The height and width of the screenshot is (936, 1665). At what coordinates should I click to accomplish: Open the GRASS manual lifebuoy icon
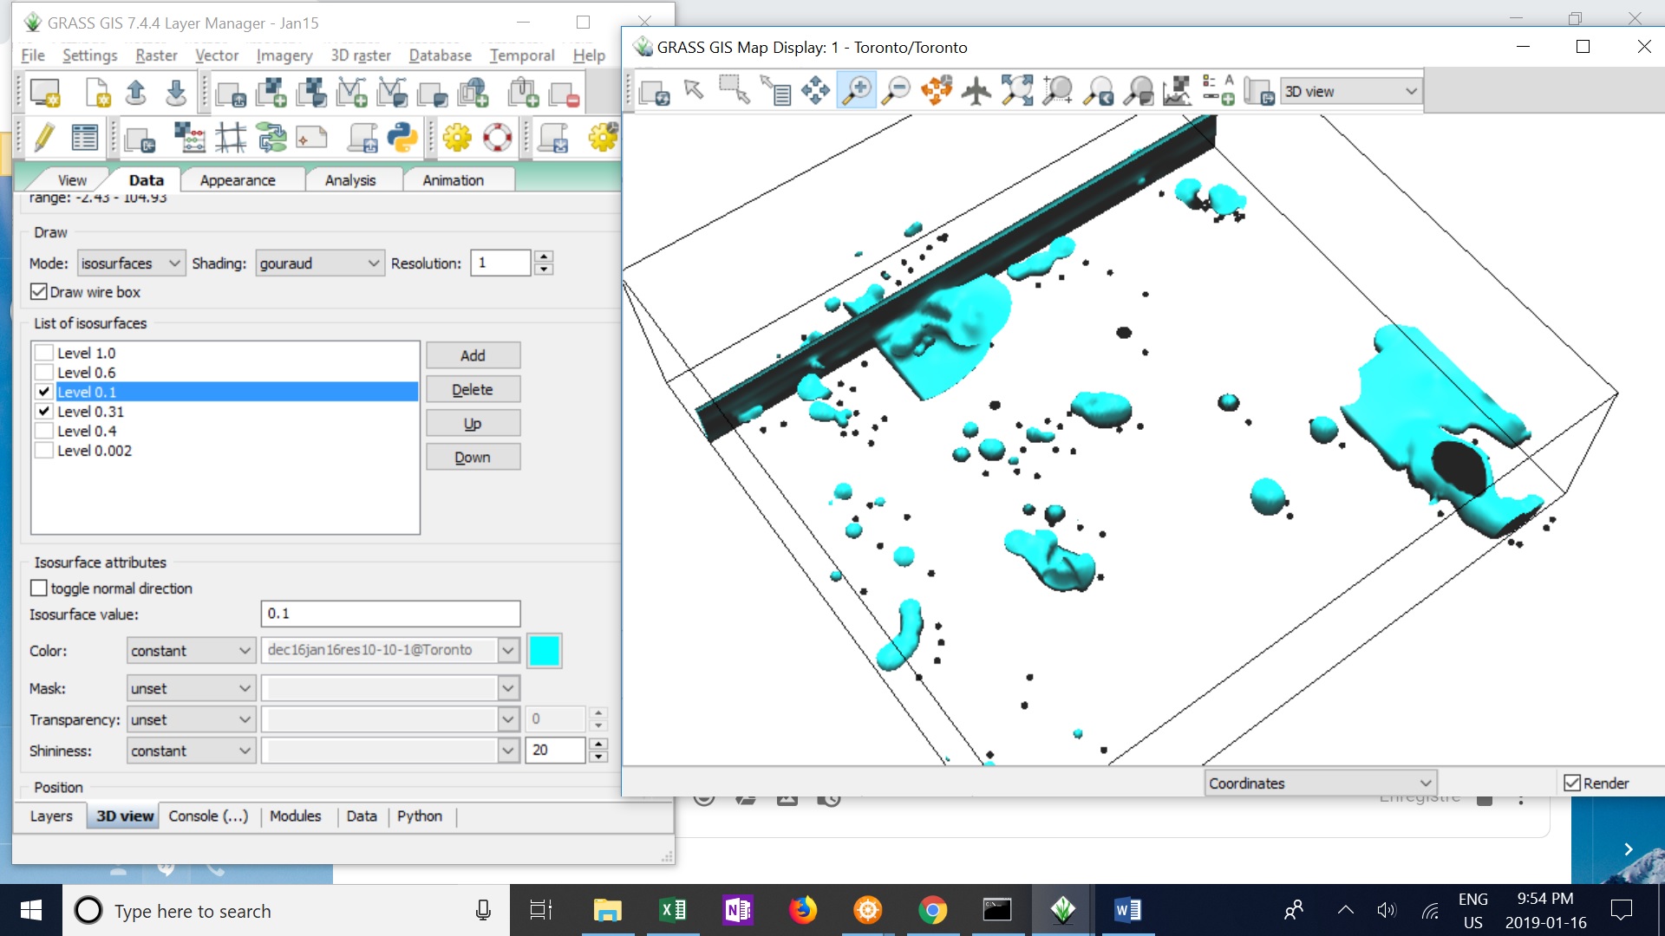click(497, 138)
